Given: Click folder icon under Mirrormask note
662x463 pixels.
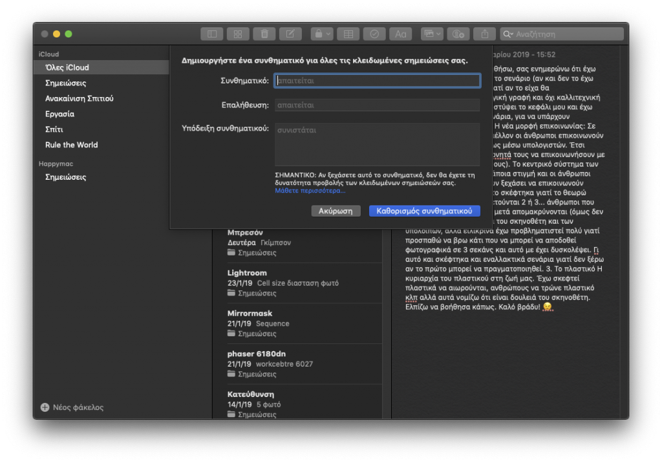Looking at the screenshot, I should 231,333.
